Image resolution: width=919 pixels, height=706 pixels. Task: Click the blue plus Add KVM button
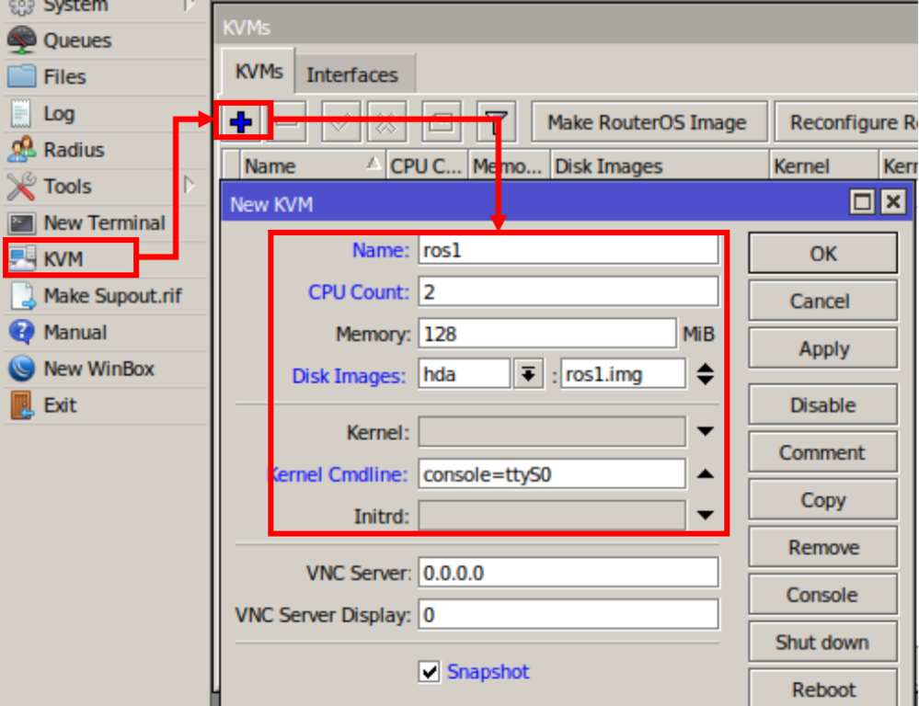point(241,122)
